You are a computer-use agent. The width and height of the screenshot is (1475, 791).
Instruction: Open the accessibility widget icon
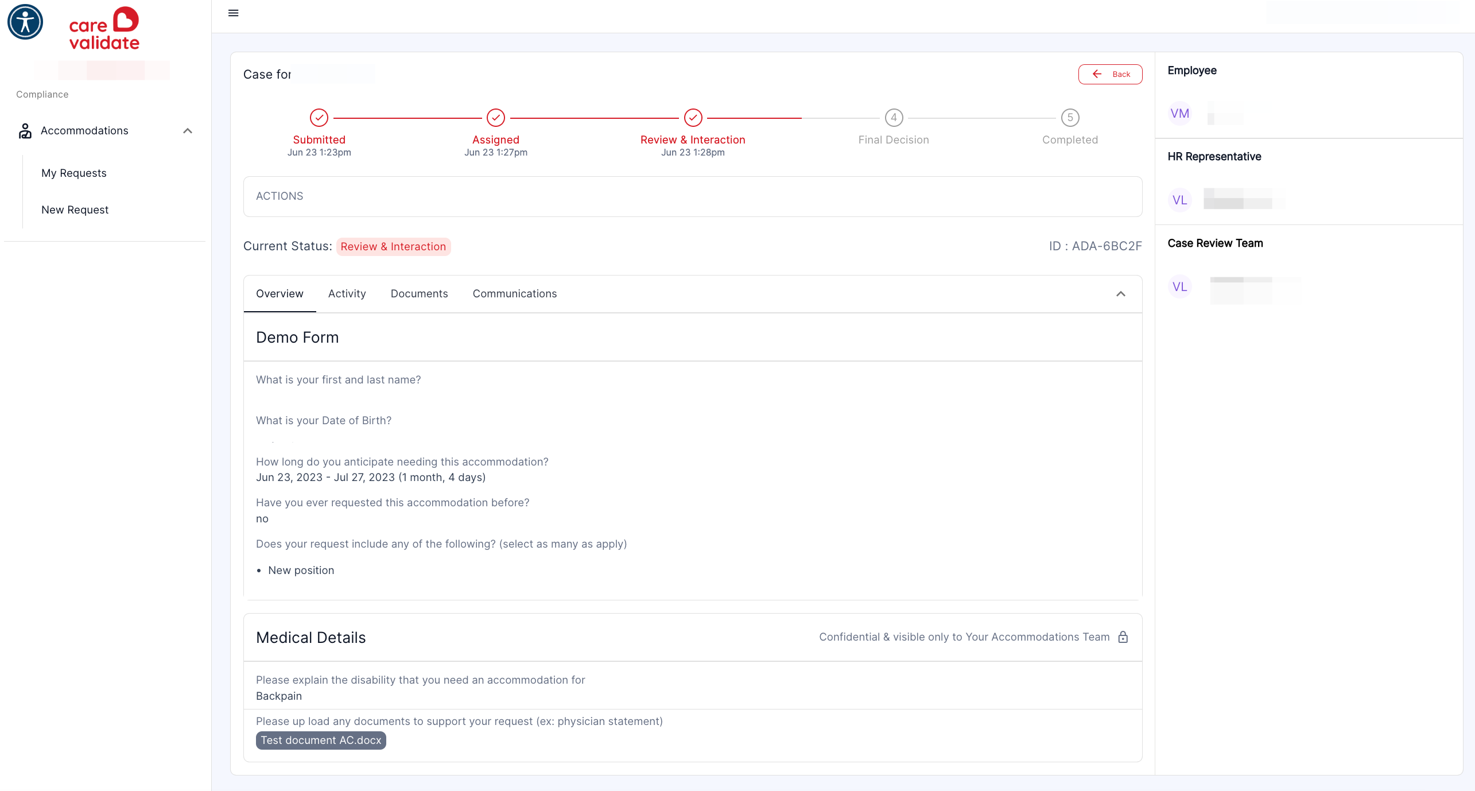25,22
